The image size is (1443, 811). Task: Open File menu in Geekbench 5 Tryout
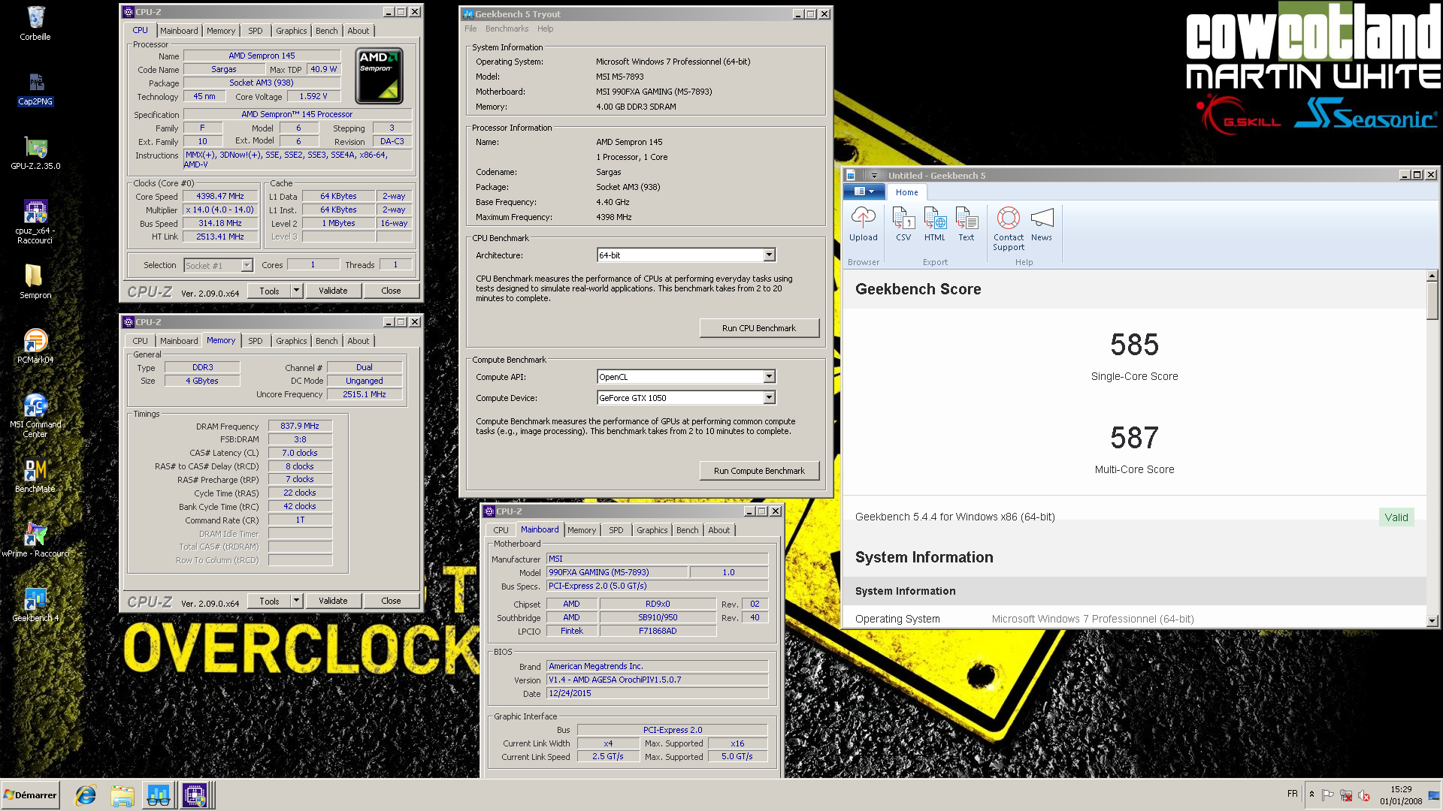click(470, 29)
